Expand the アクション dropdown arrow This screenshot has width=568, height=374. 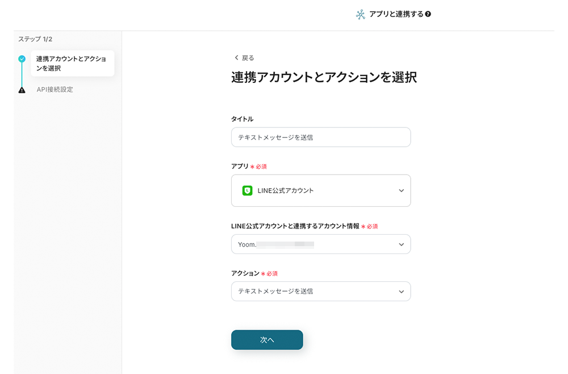402,292
